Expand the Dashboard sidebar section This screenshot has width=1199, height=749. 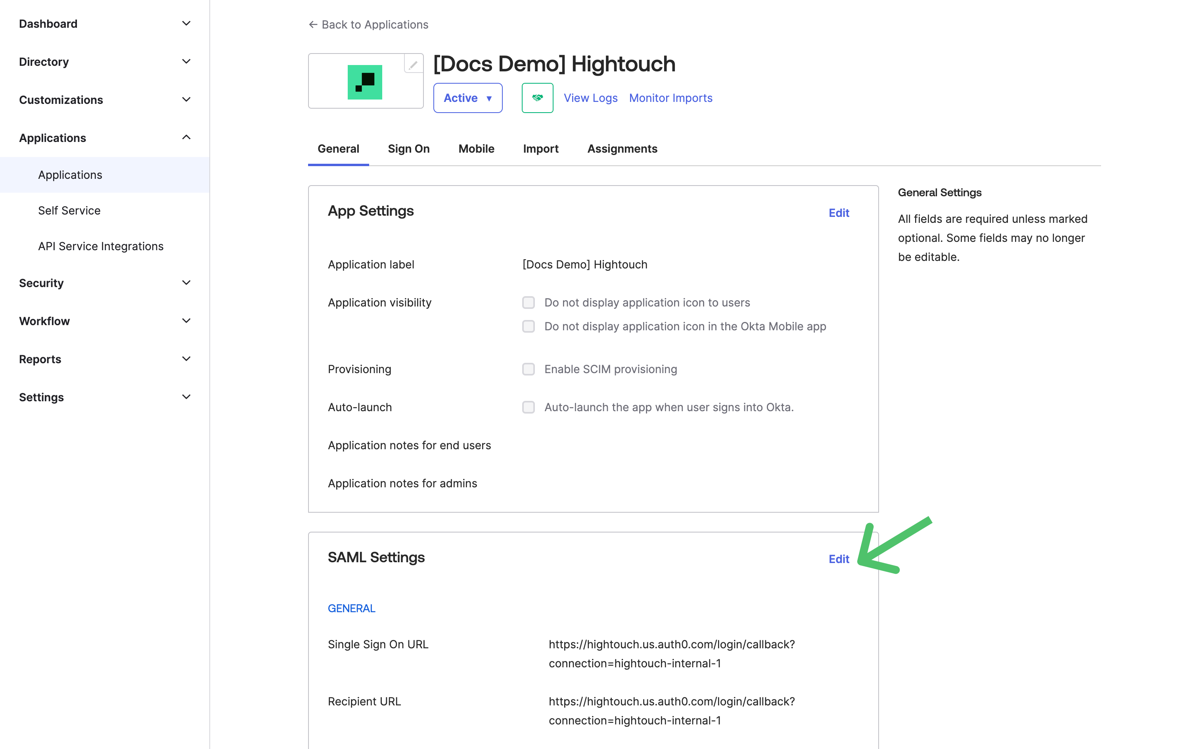(x=186, y=24)
